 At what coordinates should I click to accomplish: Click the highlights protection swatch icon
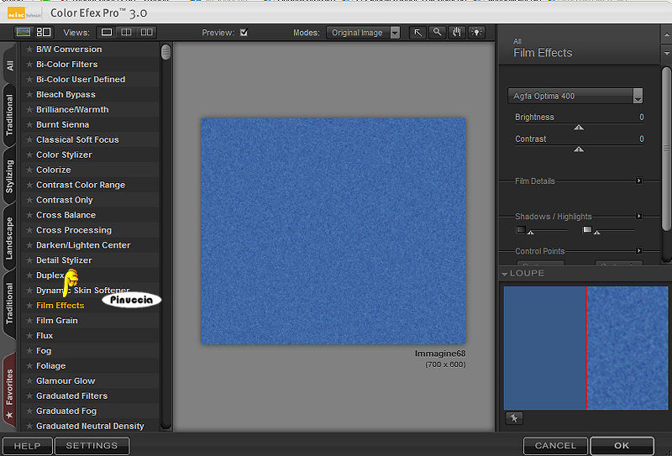(x=587, y=229)
